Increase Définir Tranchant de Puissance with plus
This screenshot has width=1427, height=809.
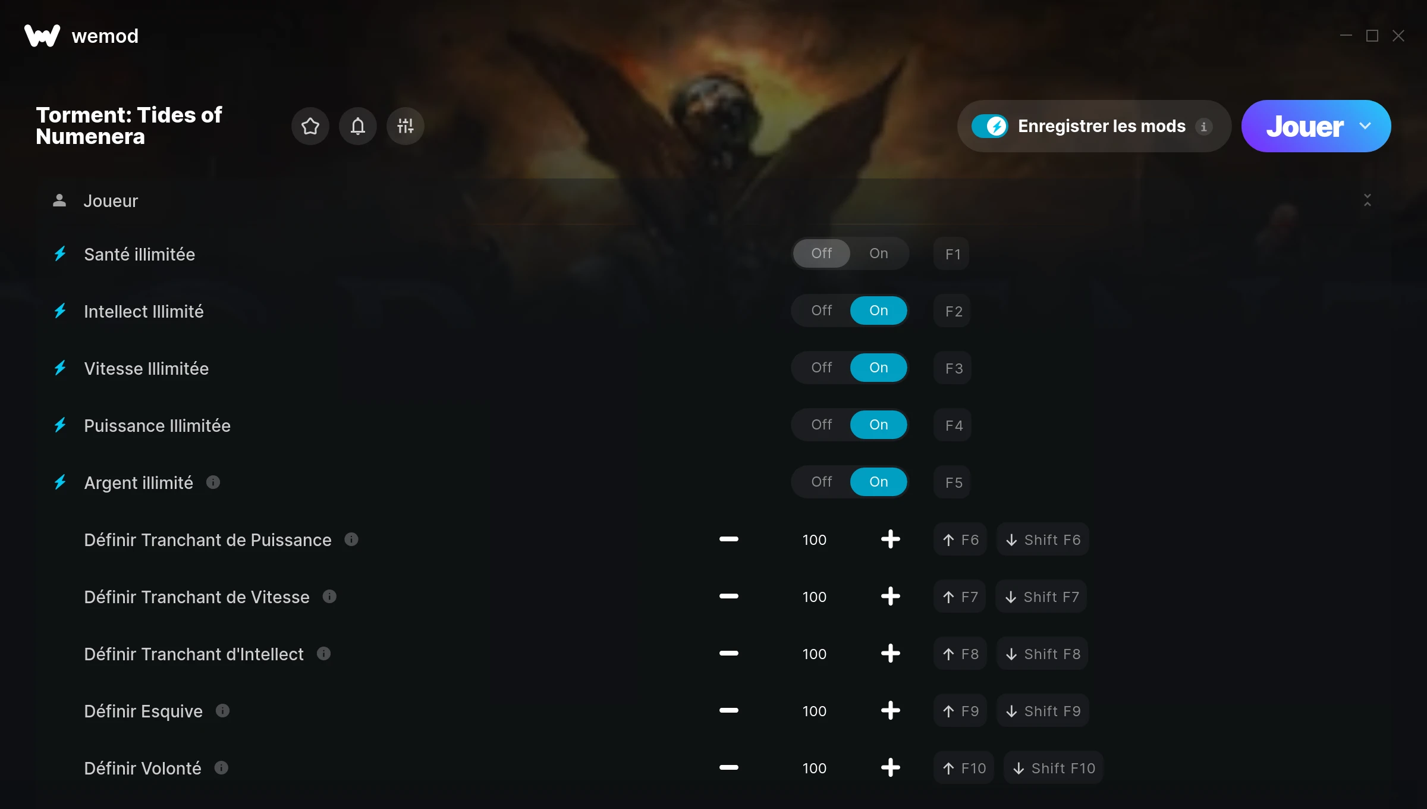click(x=890, y=540)
